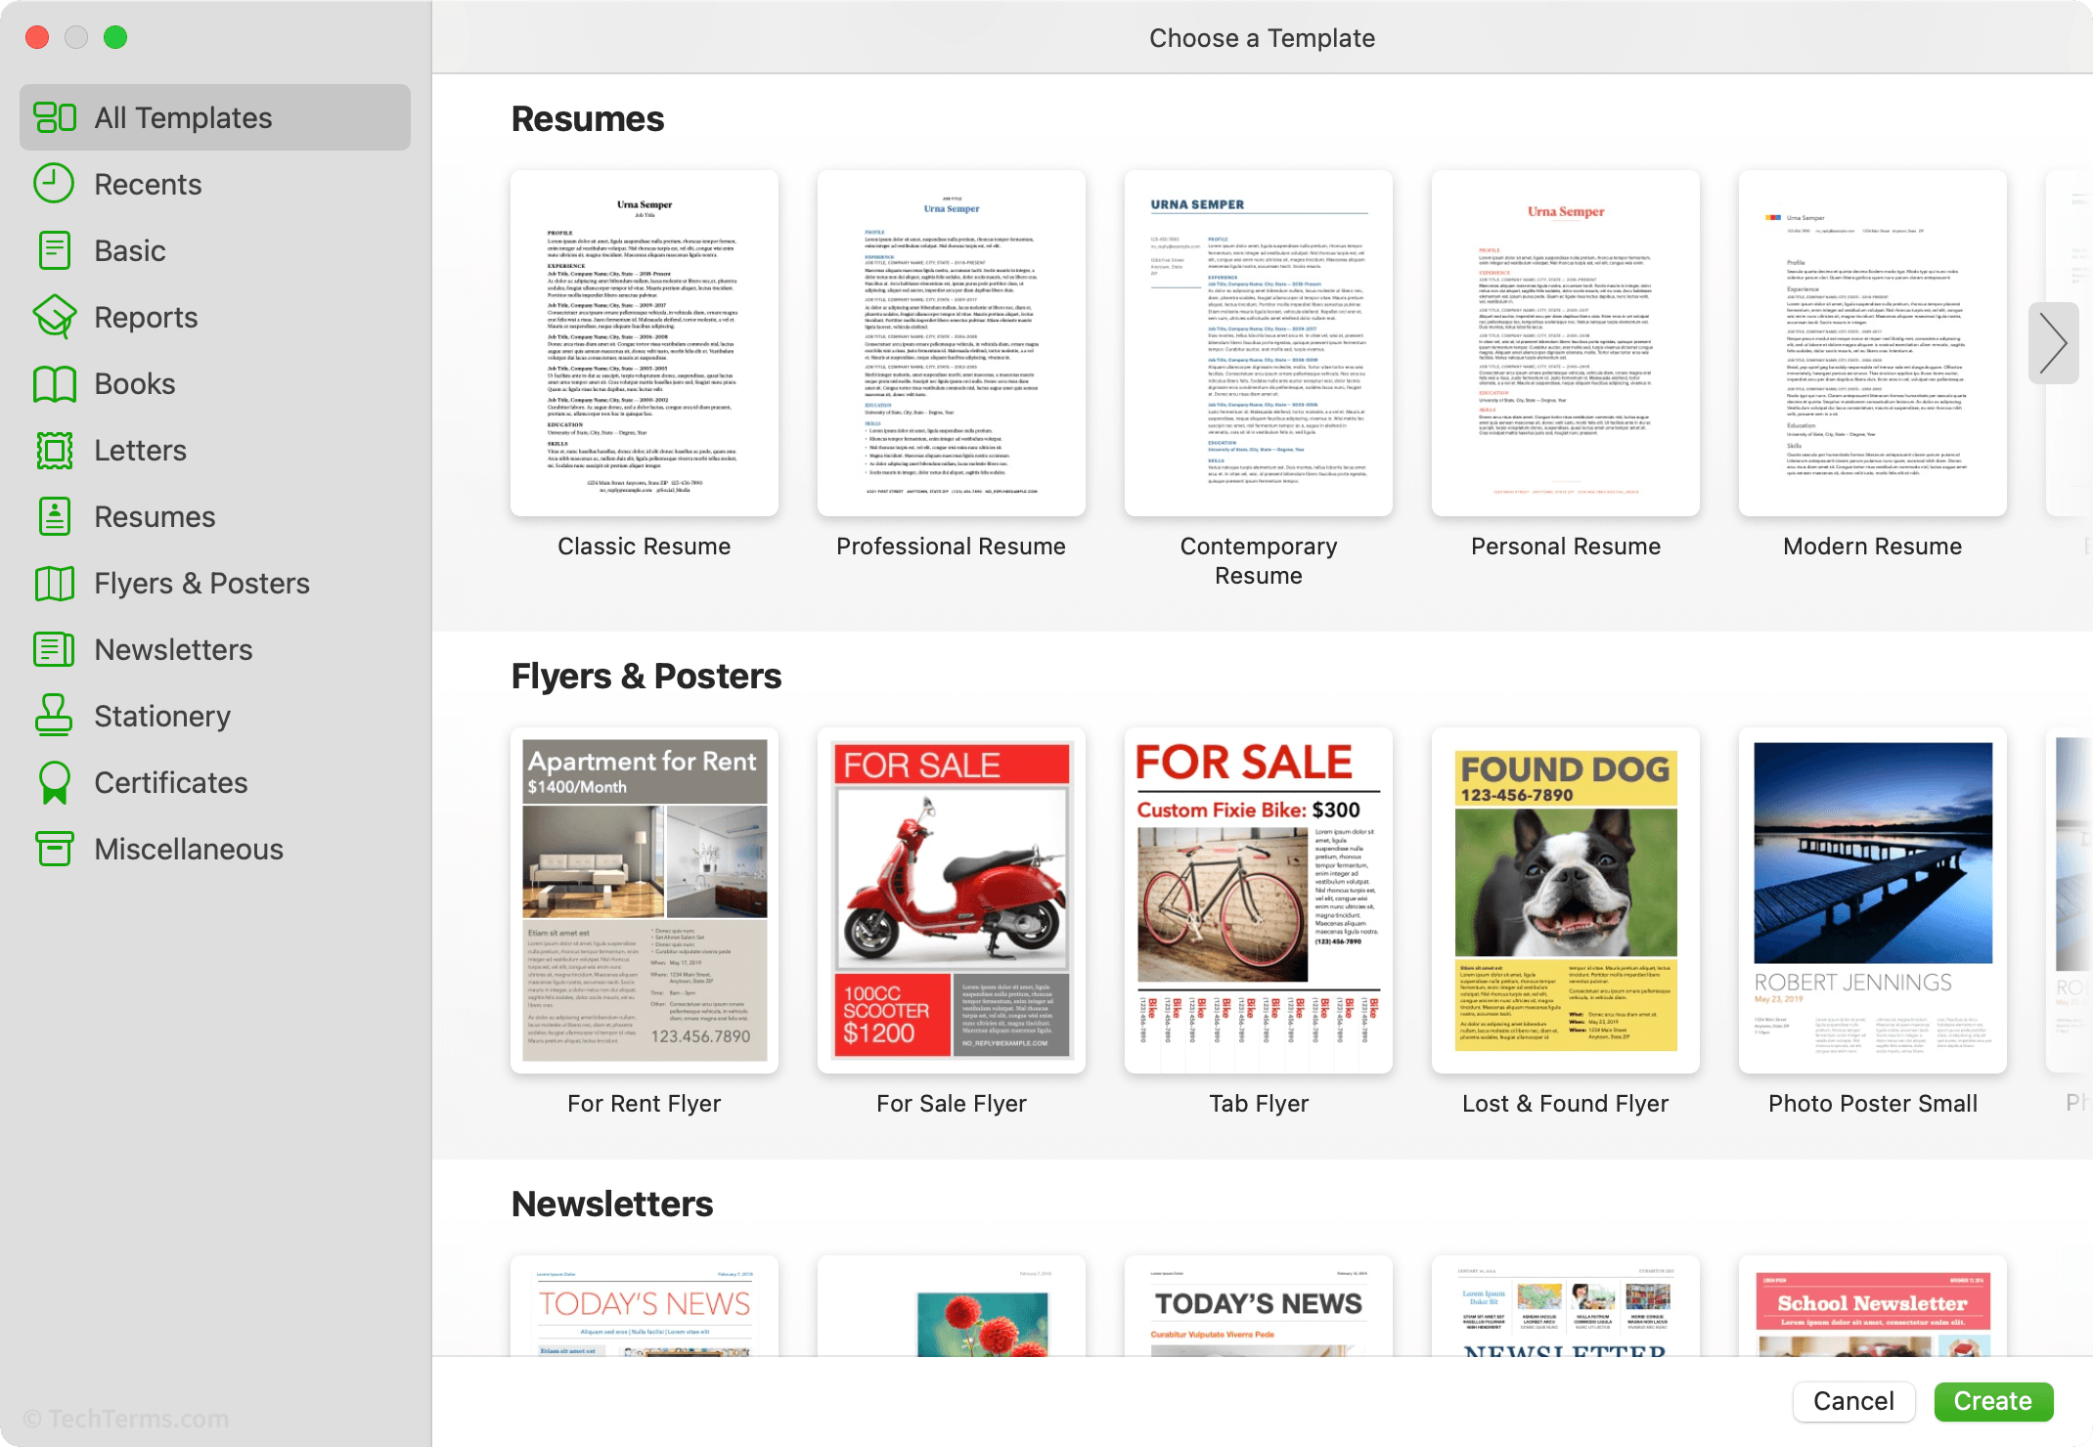Image resolution: width=2093 pixels, height=1447 pixels.
Task: Select the Reports category icon
Action: click(x=58, y=317)
